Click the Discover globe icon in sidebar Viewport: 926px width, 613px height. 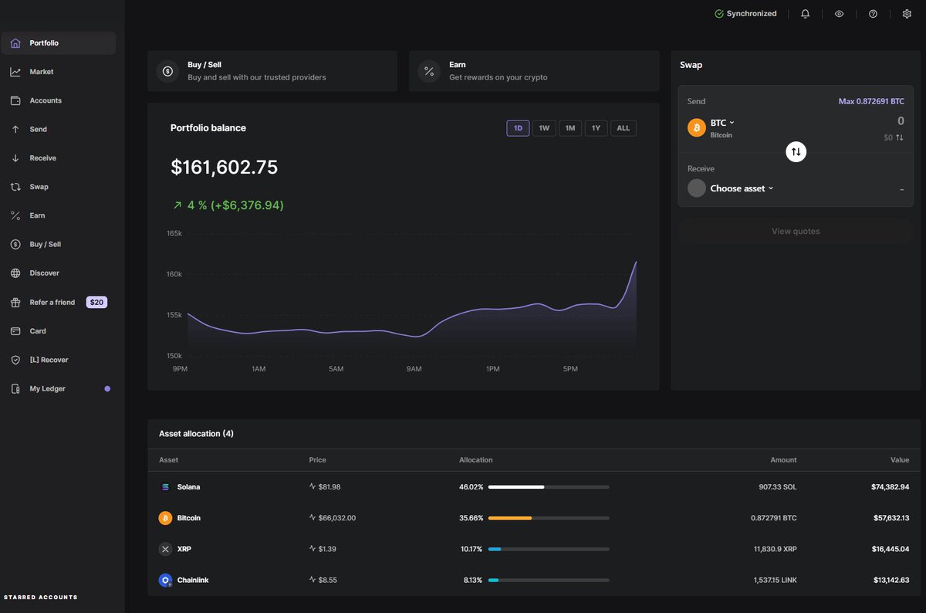point(15,273)
